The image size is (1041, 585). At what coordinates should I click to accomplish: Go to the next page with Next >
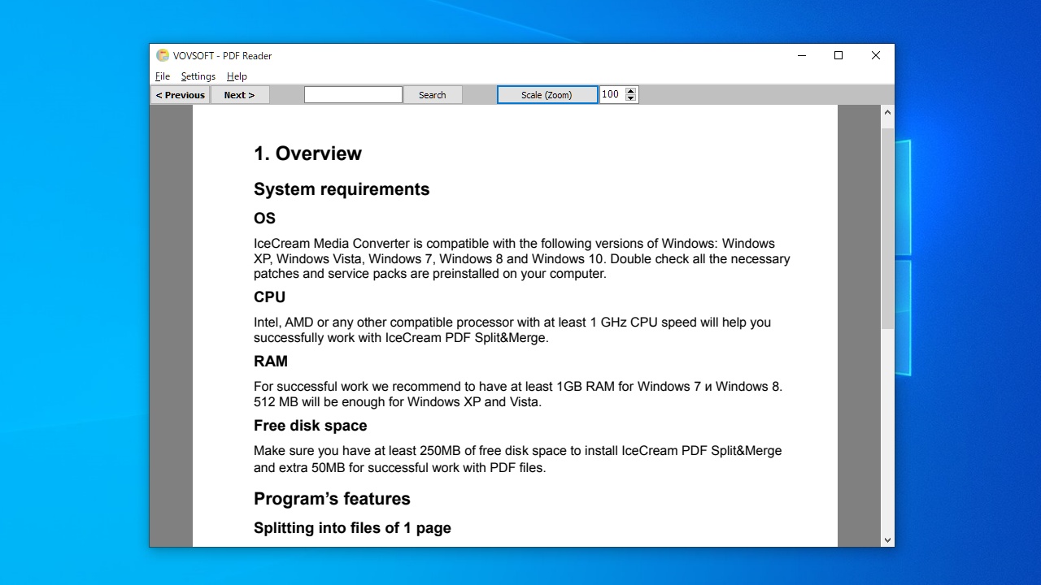coord(240,95)
